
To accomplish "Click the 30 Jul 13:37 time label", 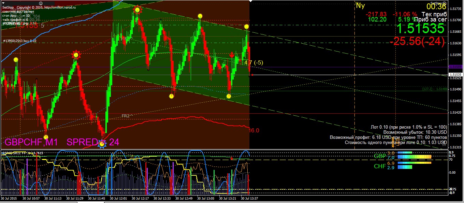I will point(249,198).
